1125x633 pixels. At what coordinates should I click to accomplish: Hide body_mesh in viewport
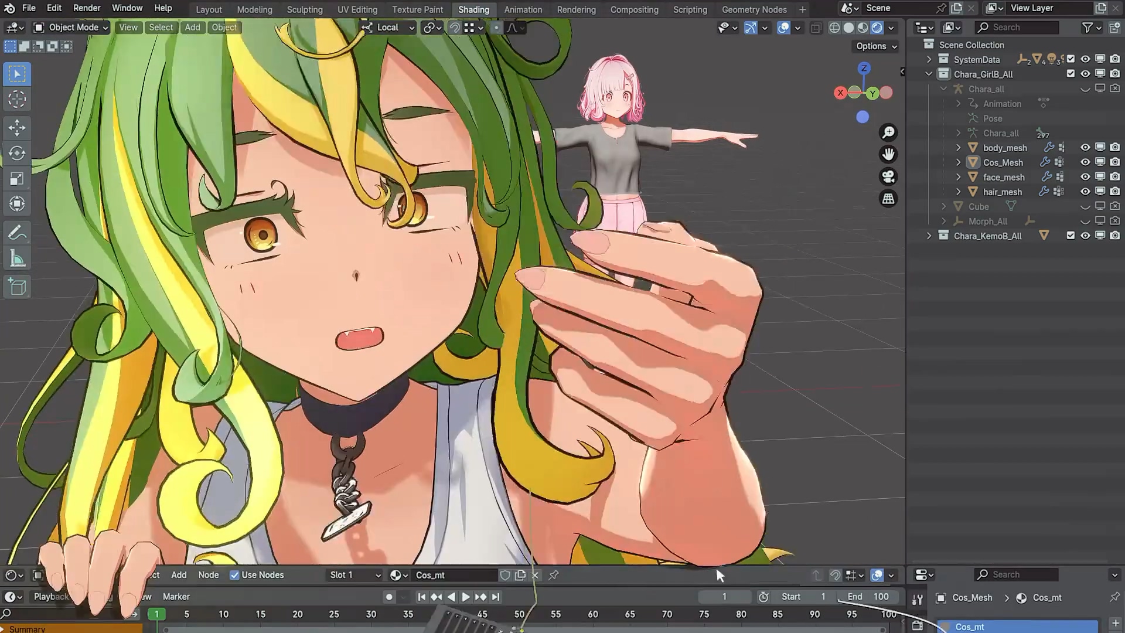click(1085, 148)
